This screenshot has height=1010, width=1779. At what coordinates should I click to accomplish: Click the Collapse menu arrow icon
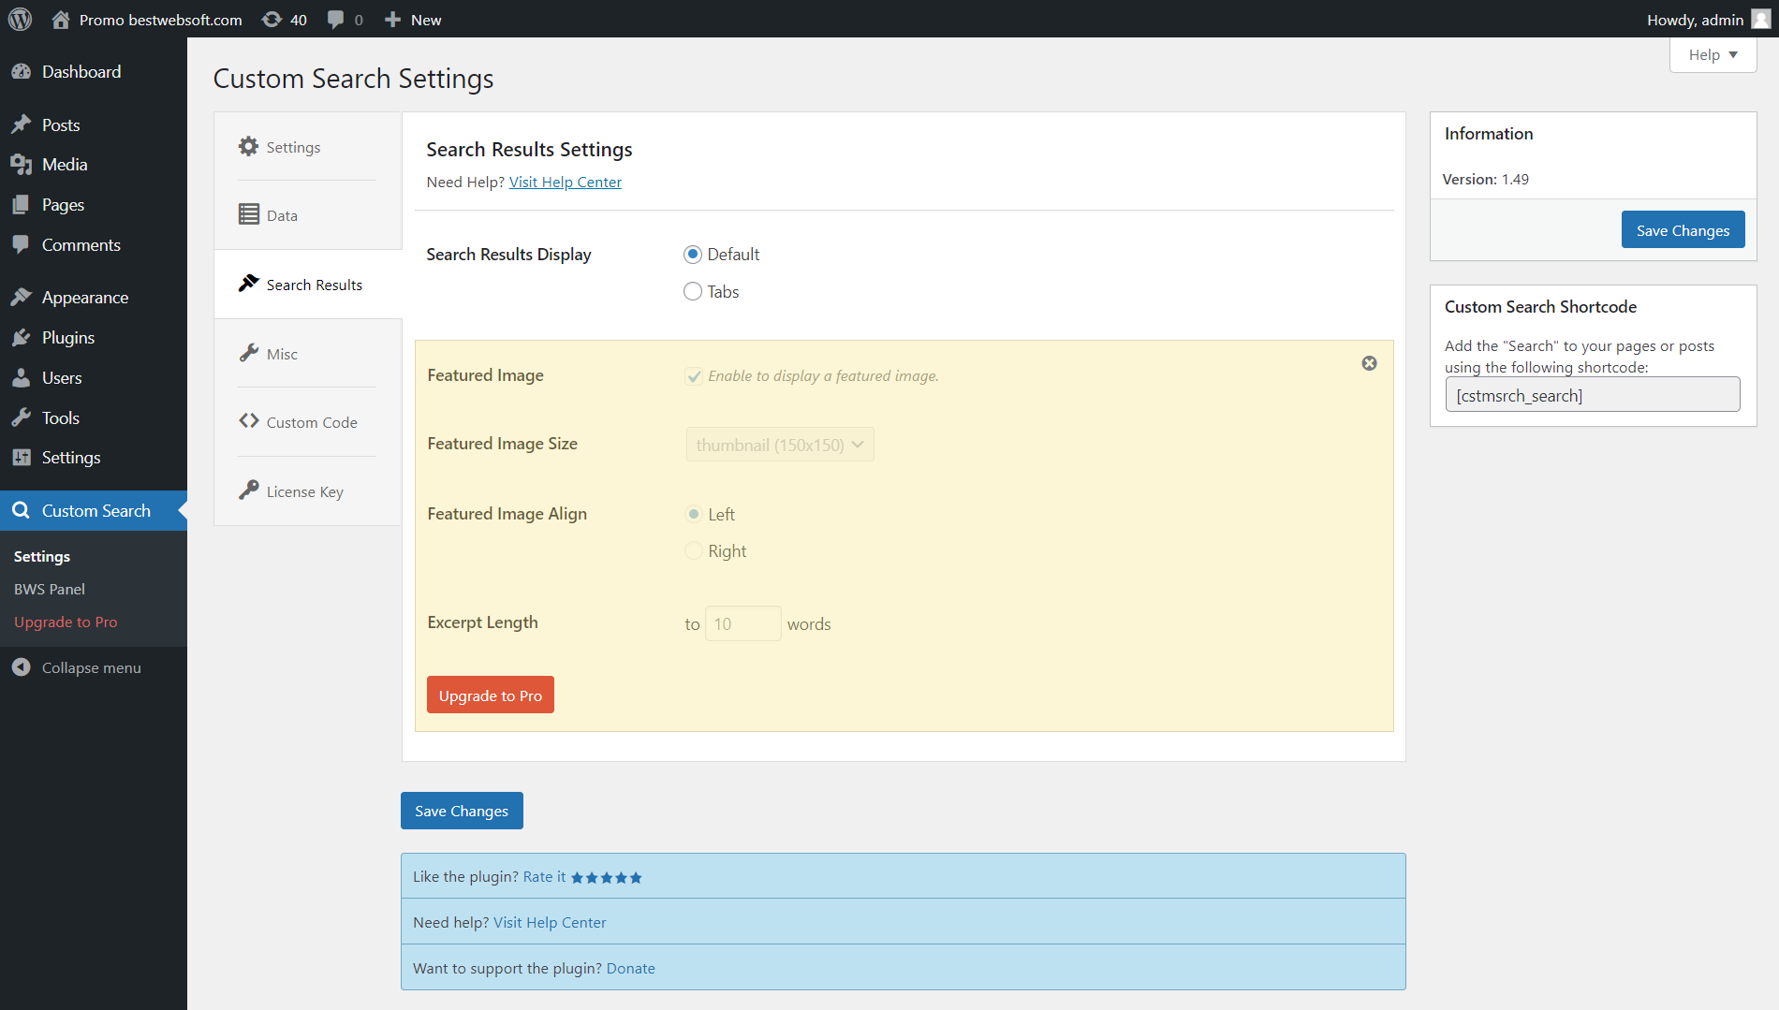[22, 667]
